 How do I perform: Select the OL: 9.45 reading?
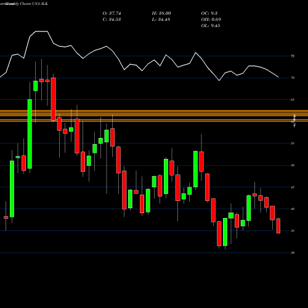211,26
